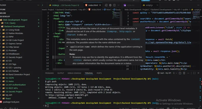Activate the script.js tab
This screenshot has height=109, width=202.
click(149, 5)
